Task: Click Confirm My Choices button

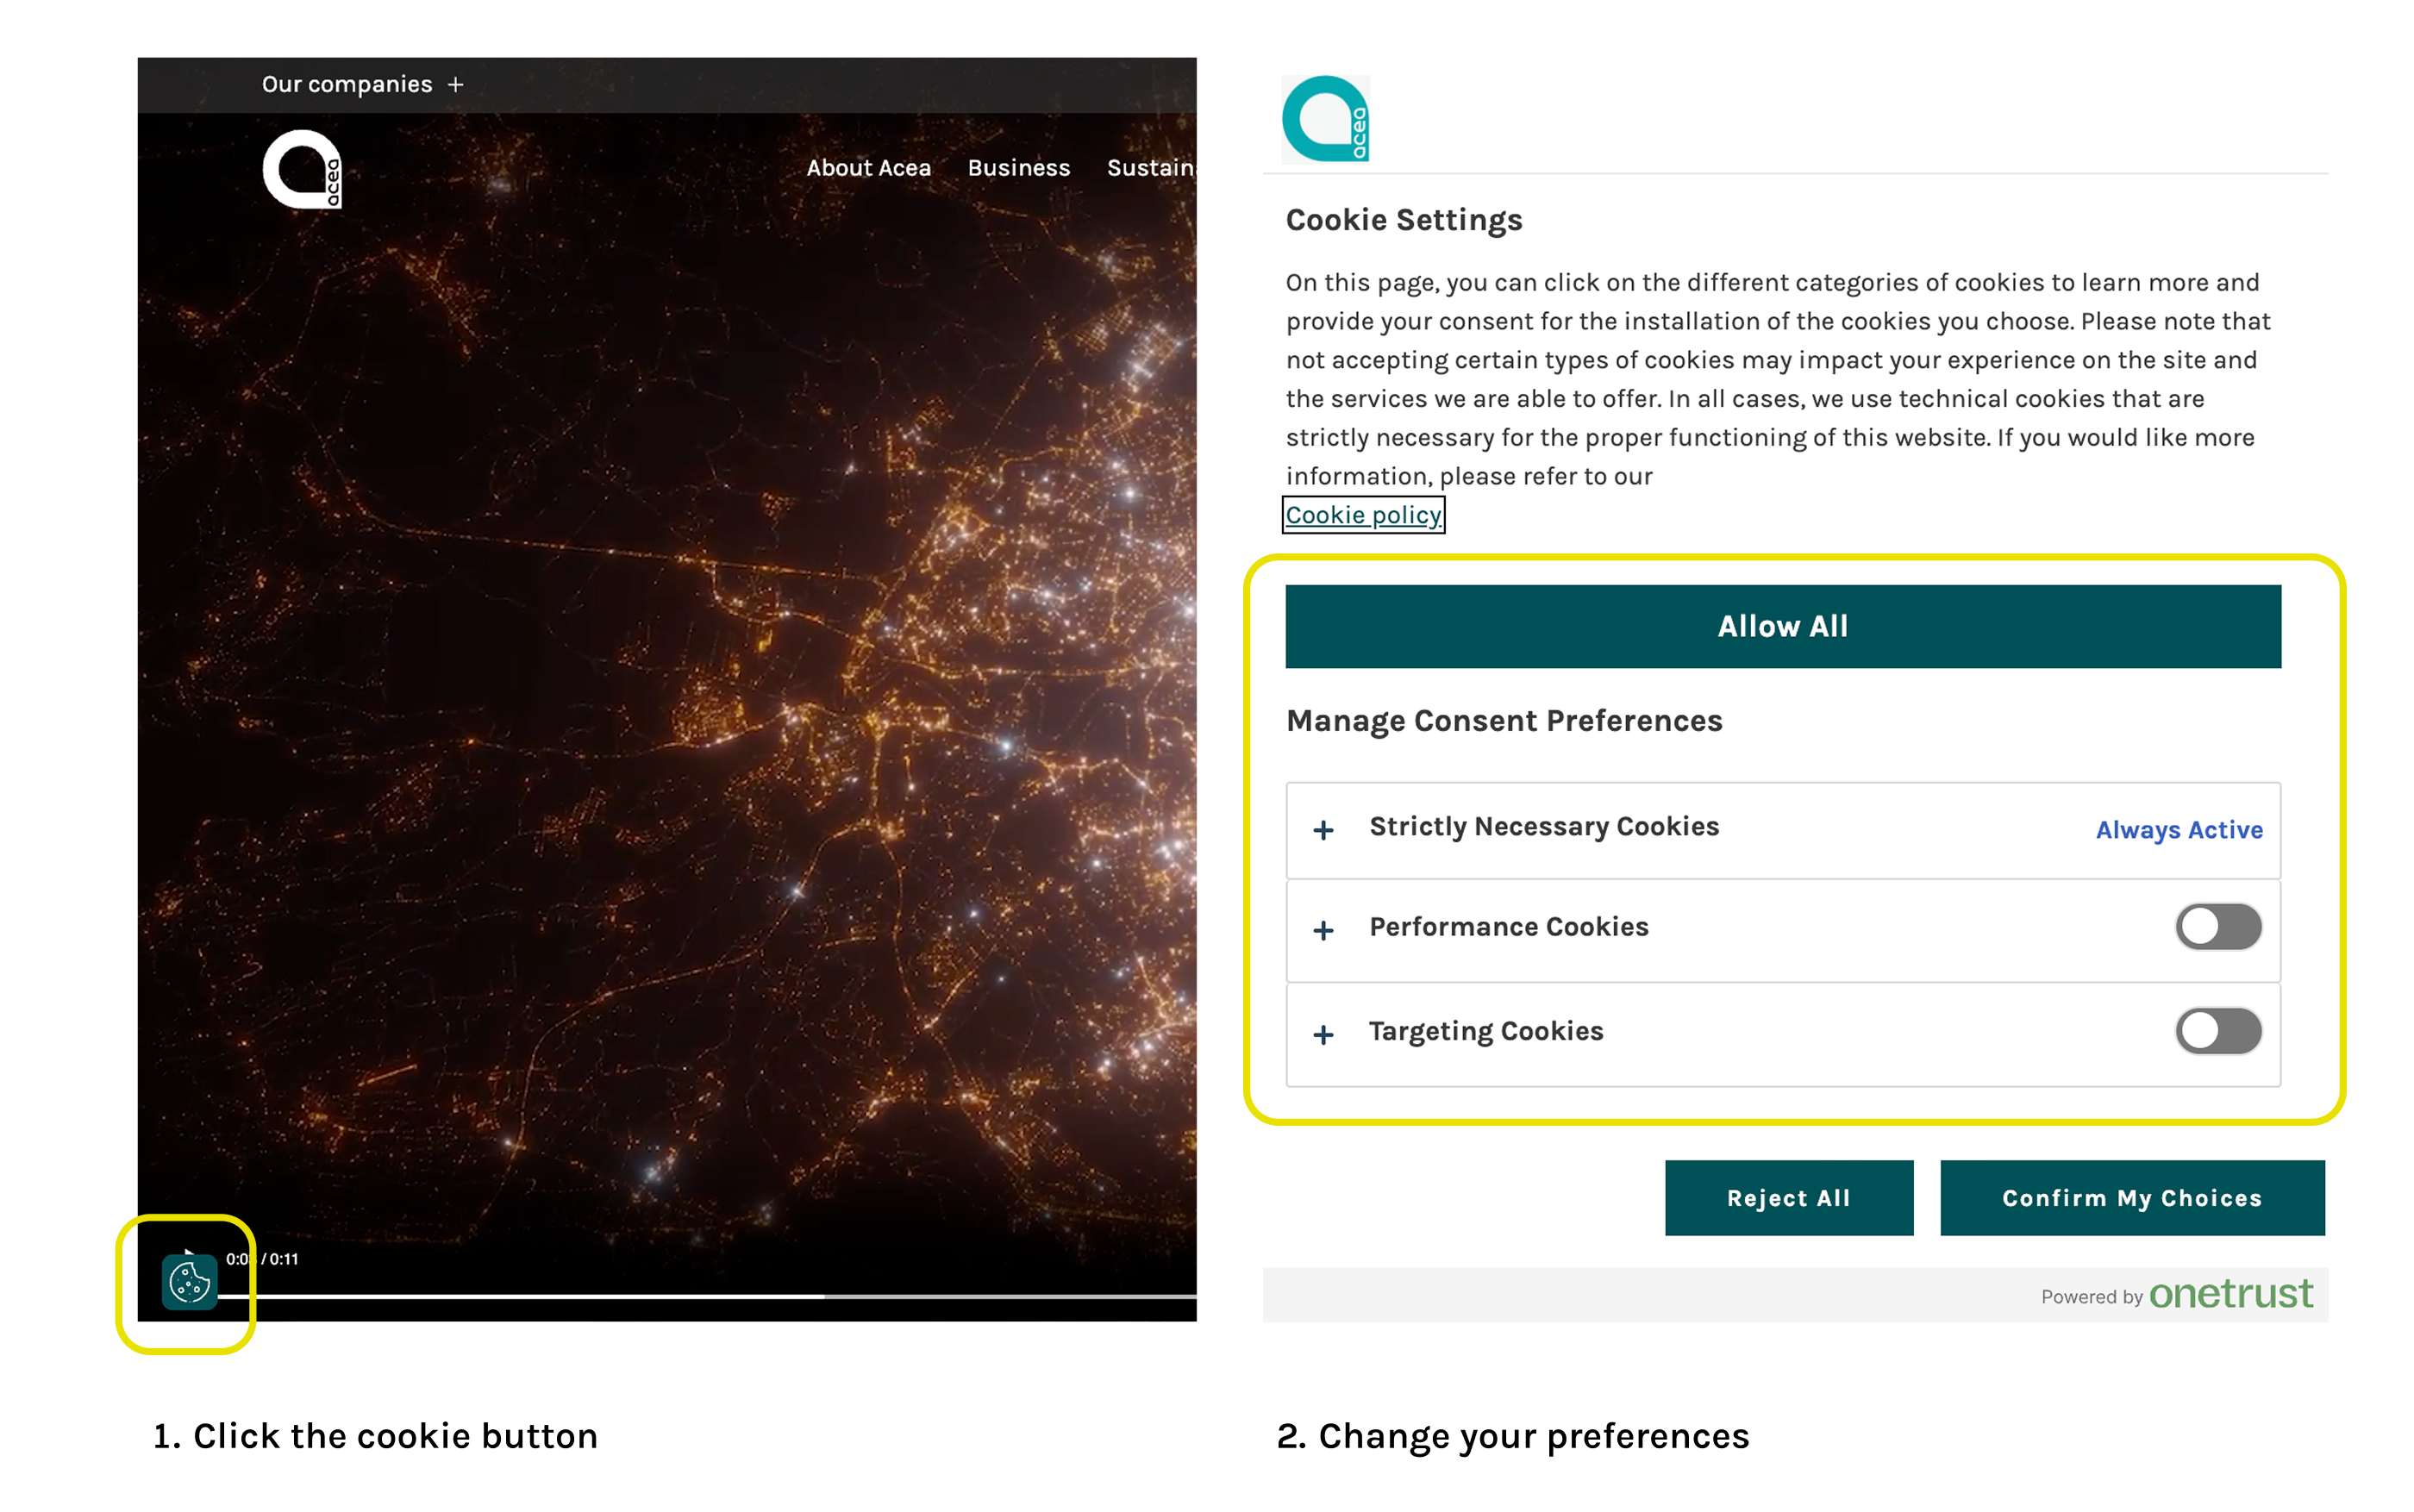Action: 2131,1198
